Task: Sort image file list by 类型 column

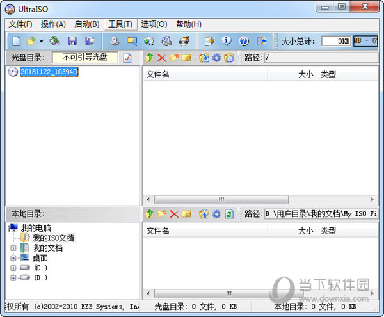Action: pyautogui.click(x=348, y=74)
